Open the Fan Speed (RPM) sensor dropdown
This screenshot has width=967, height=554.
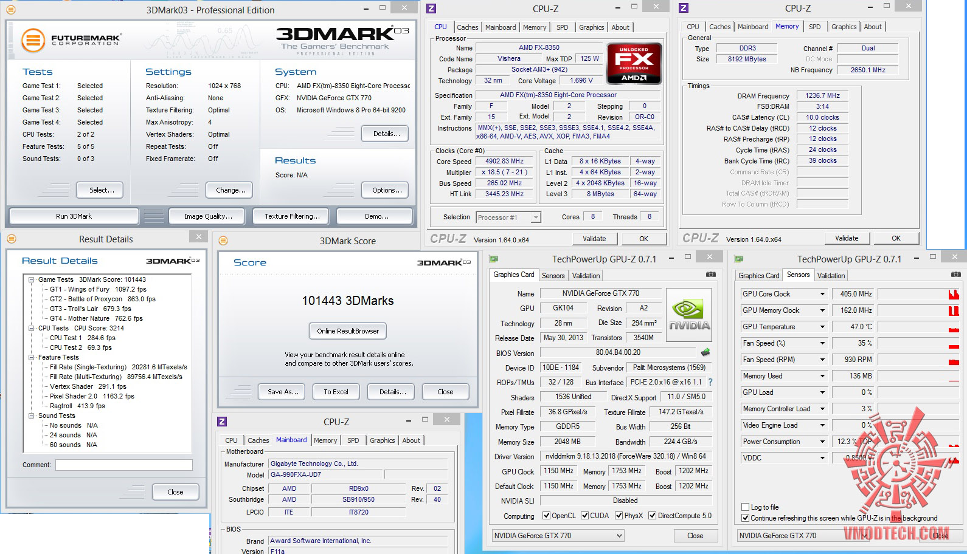822,360
